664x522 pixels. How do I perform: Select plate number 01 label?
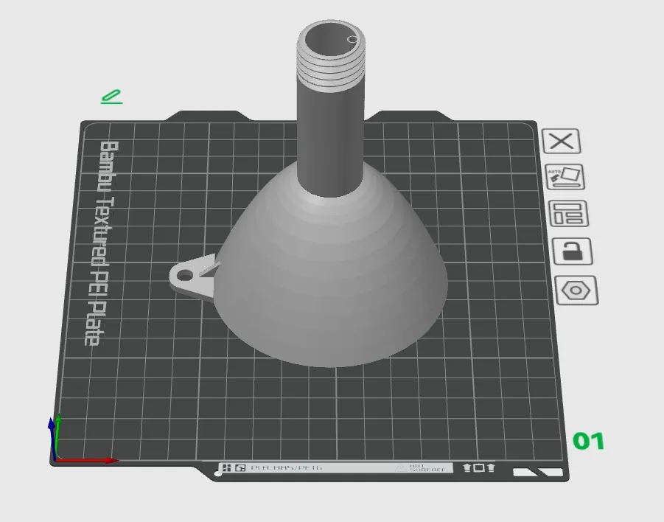point(588,441)
